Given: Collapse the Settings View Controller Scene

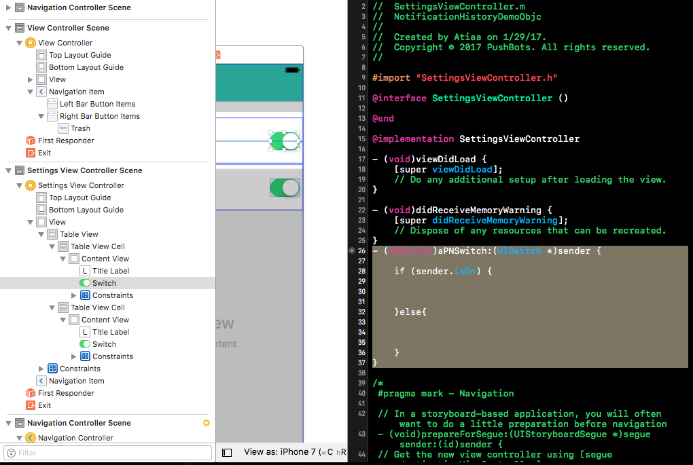Looking at the screenshot, I should (8, 170).
